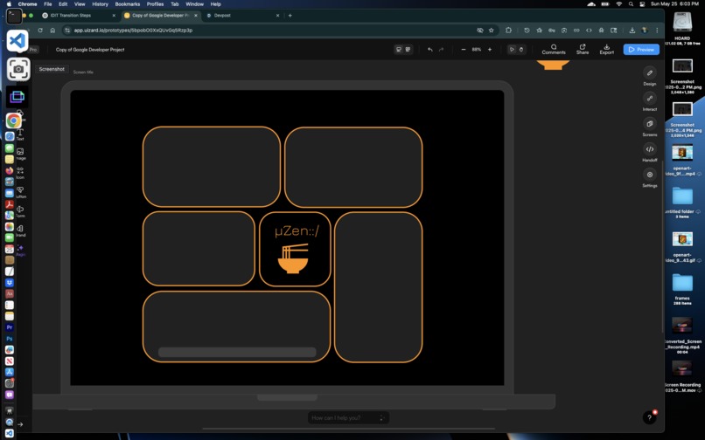Switch to the Devpost tab
705x440 pixels.
(243, 15)
